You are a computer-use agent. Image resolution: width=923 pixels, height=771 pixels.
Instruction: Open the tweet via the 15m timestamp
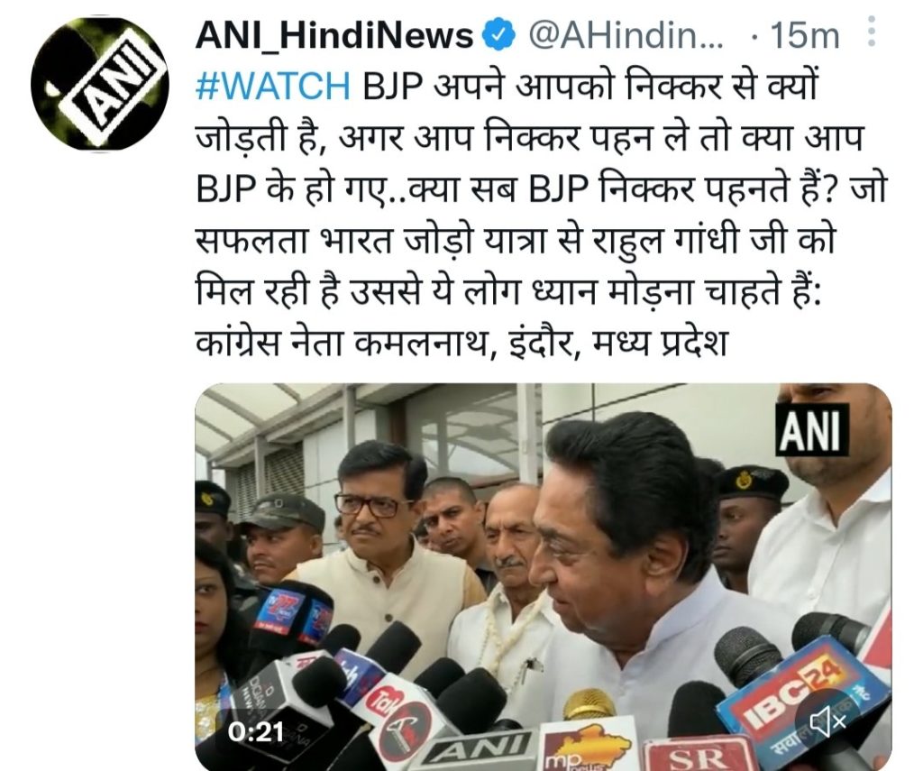click(x=804, y=36)
